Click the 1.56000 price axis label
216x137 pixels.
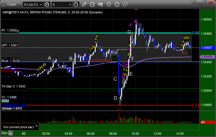[x=206, y=19]
